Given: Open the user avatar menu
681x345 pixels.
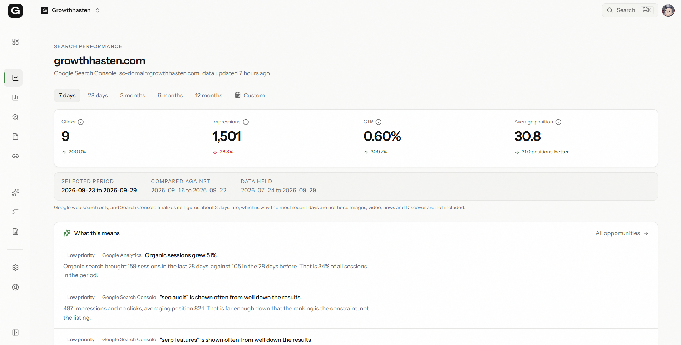Looking at the screenshot, I should point(668,10).
